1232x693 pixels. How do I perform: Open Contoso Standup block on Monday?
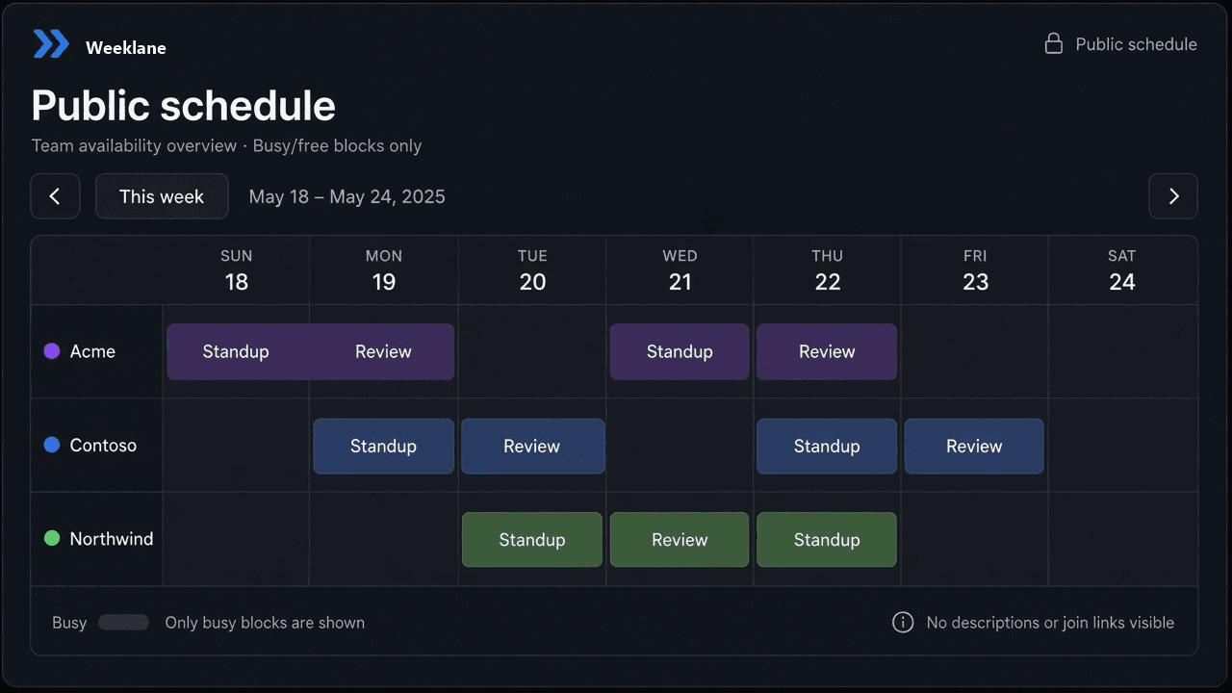(x=383, y=446)
